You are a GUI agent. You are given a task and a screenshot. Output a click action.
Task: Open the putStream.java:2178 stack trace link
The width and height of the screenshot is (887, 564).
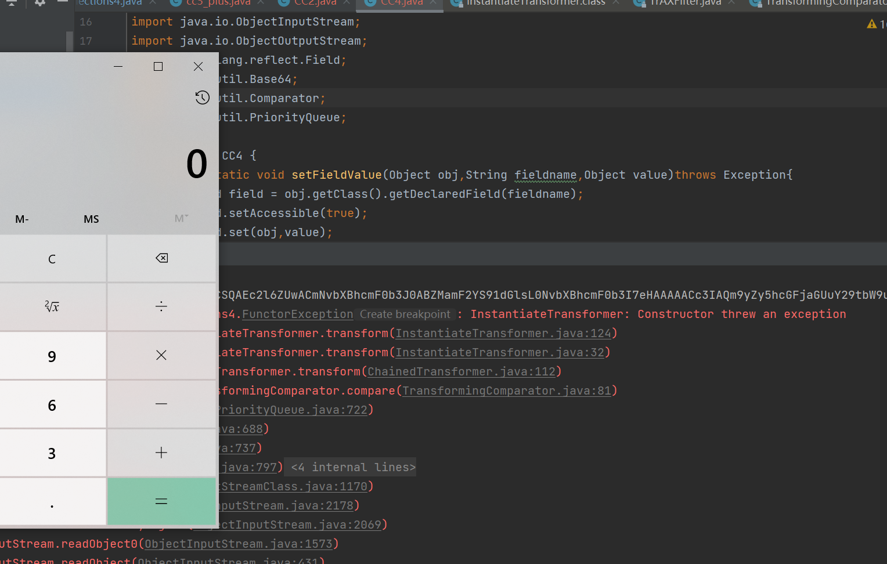coord(286,505)
